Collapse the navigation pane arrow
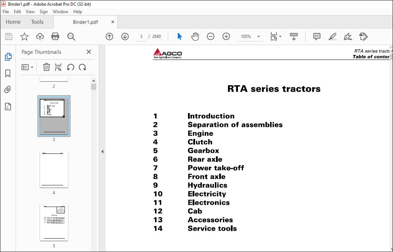 (x=102, y=152)
